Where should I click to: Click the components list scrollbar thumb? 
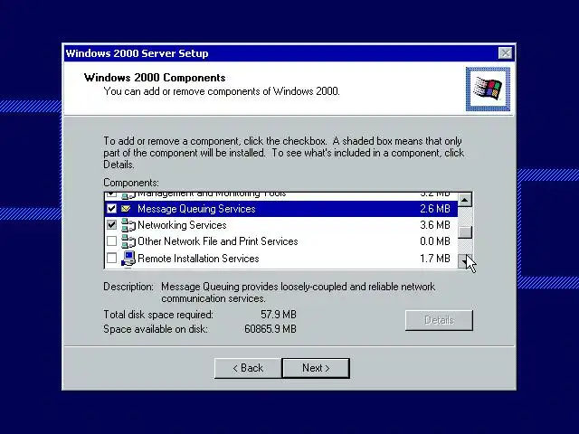[x=464, y=232]
